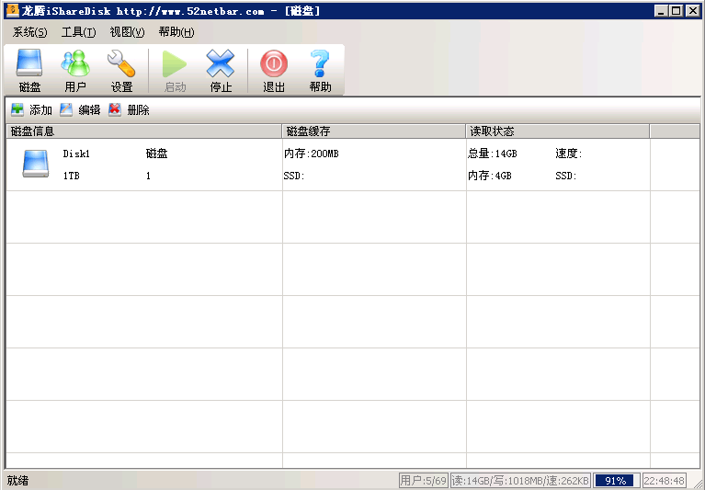Open the 磁盘 (Disk) toolbar icon
705x490 pixels.
pyautogui.click(x=29, y=71)
